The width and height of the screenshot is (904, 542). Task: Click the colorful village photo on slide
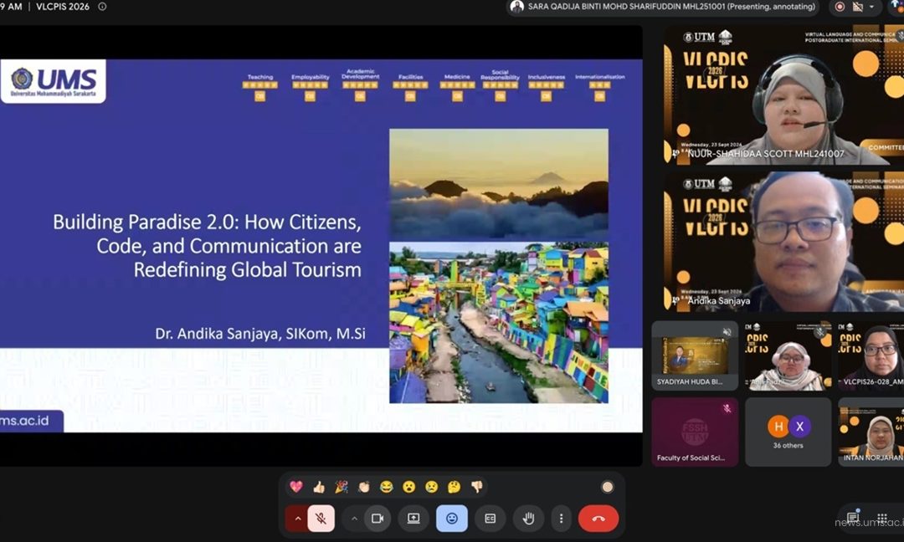(x=499, y=323)
